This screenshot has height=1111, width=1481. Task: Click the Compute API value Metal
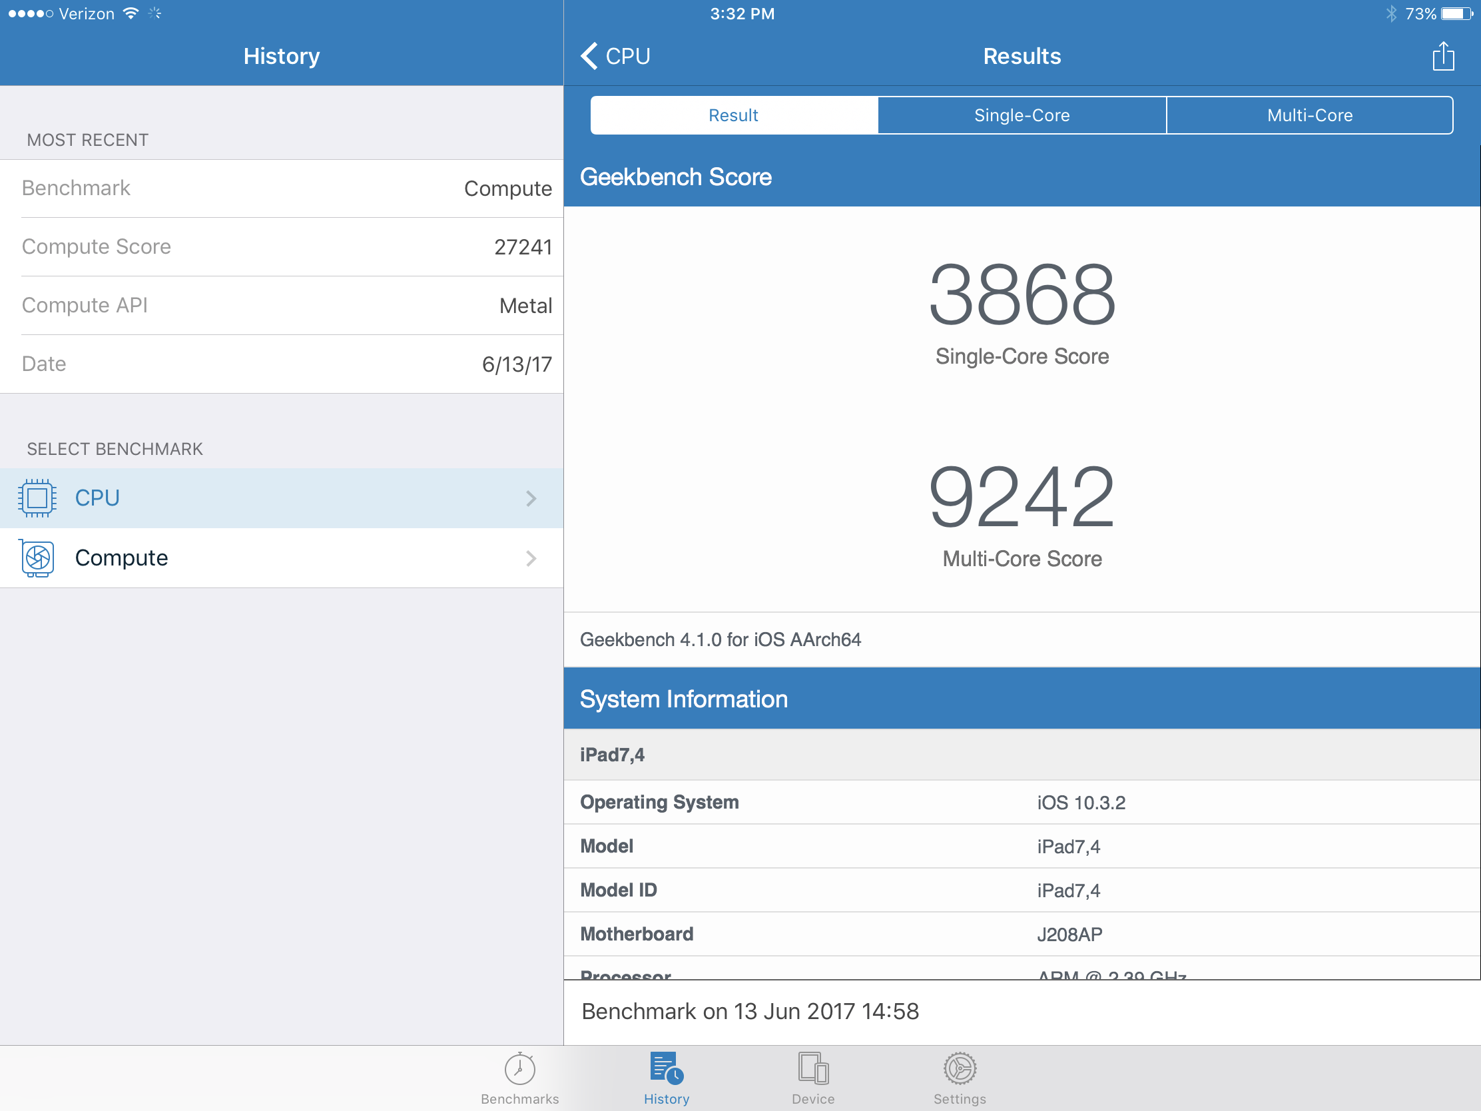click(525, 305)
